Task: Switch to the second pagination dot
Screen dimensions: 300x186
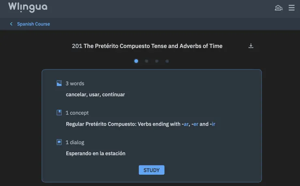Action: 146,61
